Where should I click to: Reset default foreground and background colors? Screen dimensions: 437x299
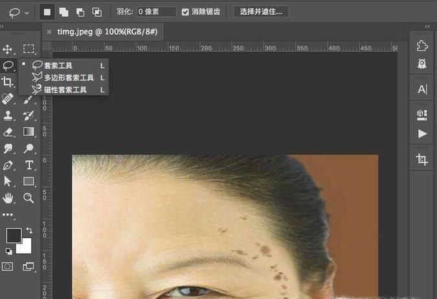coord(9,251)
